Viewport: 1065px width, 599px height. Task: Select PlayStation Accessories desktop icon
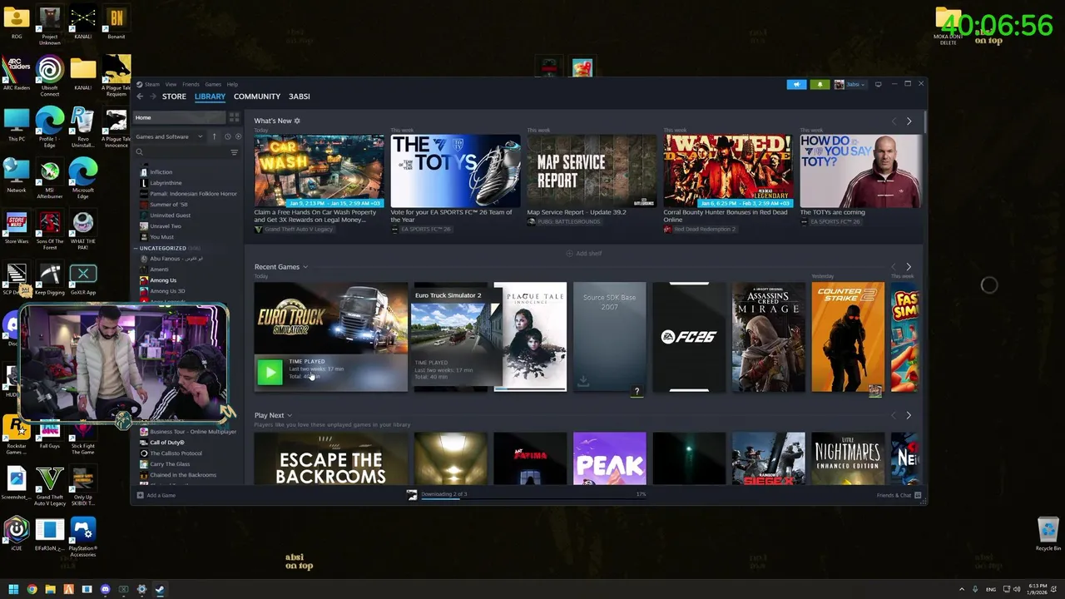(x=82, y=537)
